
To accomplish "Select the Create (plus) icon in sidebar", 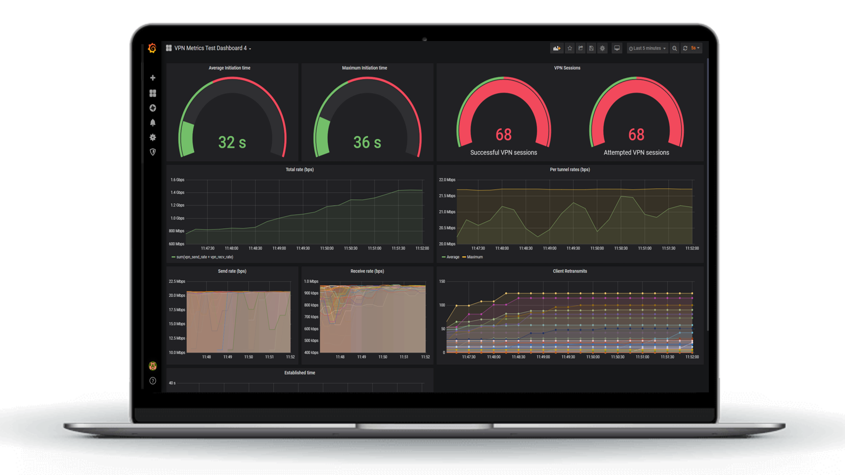I will (x=152, y=78).
